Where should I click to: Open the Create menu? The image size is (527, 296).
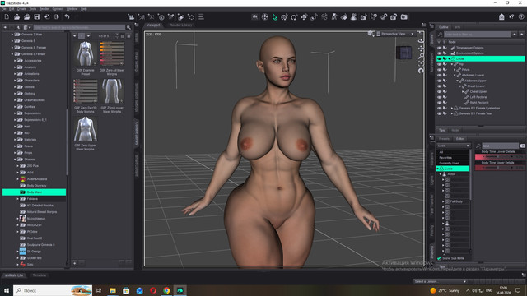pyautogui.click(x=21, y=9)
